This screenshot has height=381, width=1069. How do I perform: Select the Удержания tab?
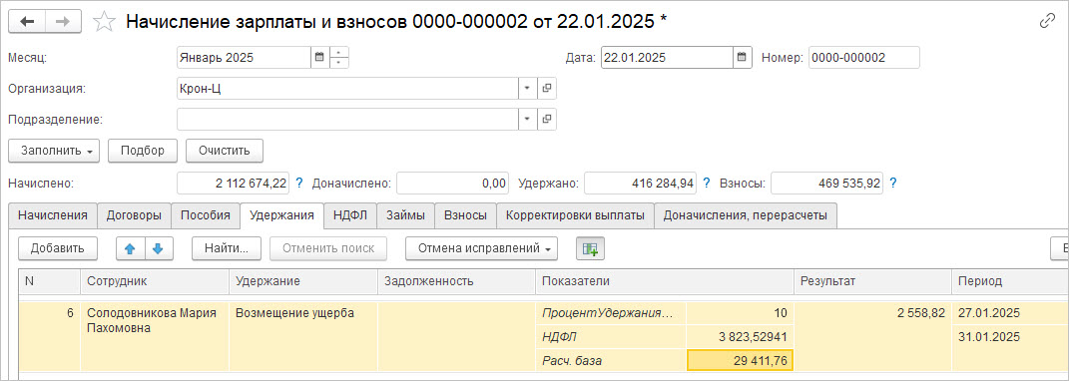(x=281, y=215)
